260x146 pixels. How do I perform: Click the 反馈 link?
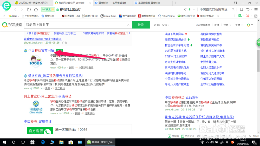(217, 25)
